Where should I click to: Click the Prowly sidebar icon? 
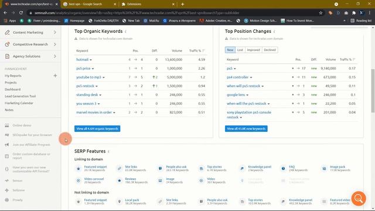coord(7,200)
